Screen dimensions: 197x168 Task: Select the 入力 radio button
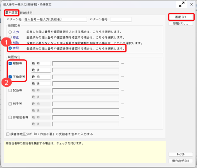click(x=10, y=32)
